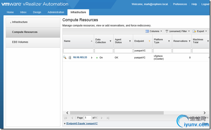Open Machines Total column filter icon
Screen dimensions: 211x130
[208, 41]
